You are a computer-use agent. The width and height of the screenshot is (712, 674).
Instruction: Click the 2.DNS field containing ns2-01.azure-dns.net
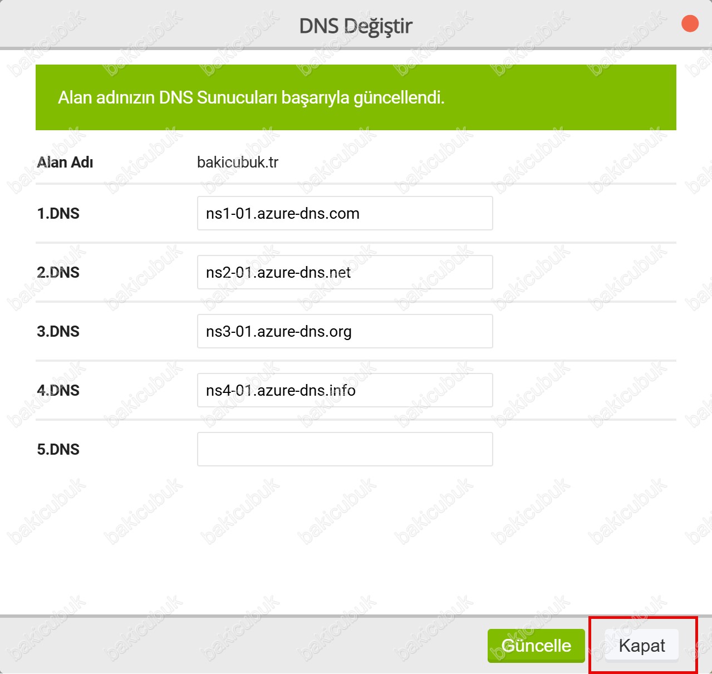(345, 272)
